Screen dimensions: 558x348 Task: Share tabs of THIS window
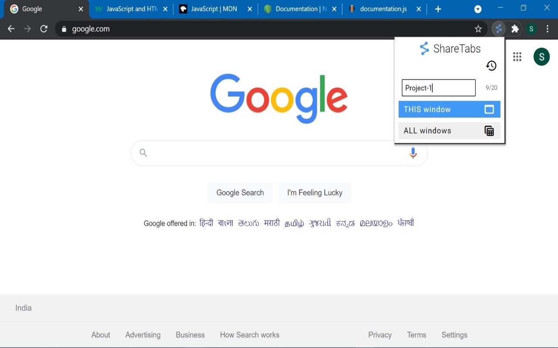click(449, 109)
